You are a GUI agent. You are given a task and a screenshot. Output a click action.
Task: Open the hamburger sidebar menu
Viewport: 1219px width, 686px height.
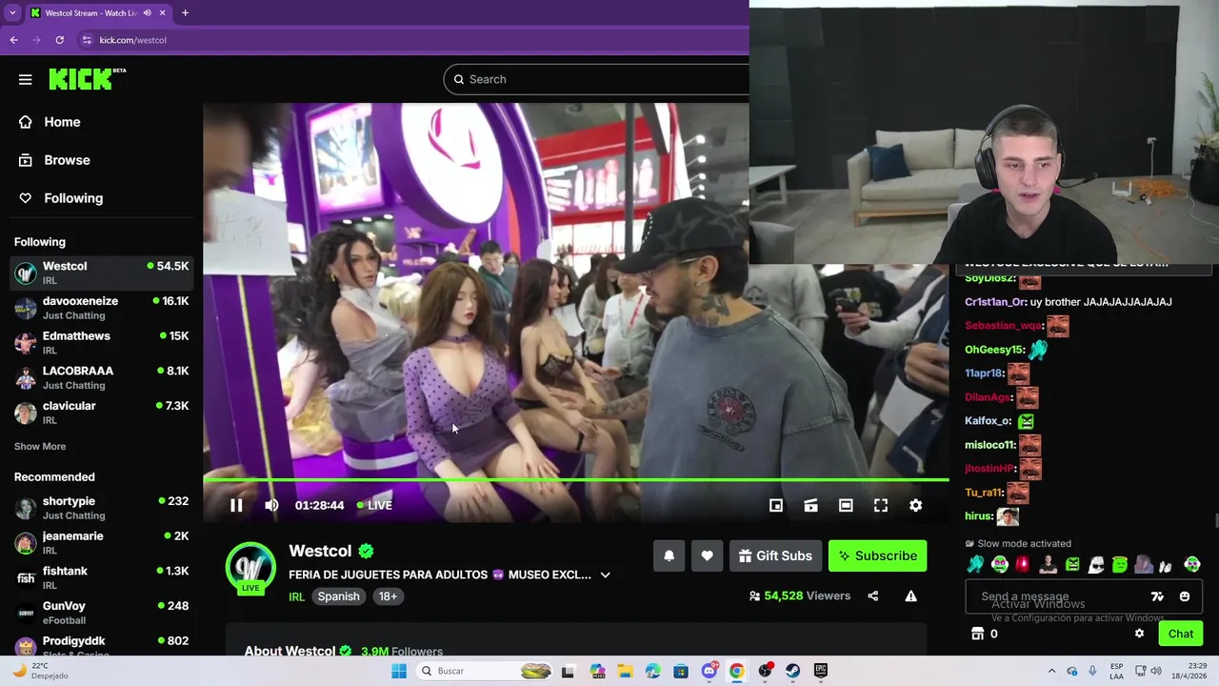pos(26,80)
